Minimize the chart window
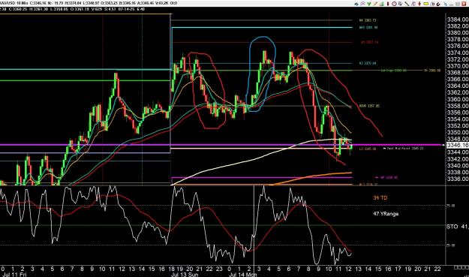469x277 pixels. click(x=451, y=5)
